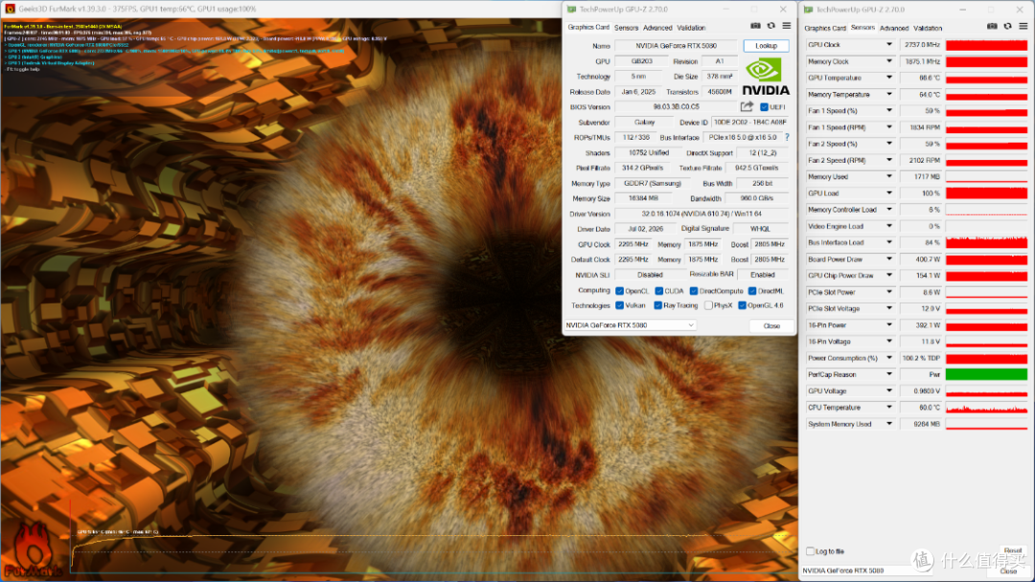The height and width of the screenshot is (582, 1035).
Task: Click the FurMark app icon in title bar
Action: [10, 10]
